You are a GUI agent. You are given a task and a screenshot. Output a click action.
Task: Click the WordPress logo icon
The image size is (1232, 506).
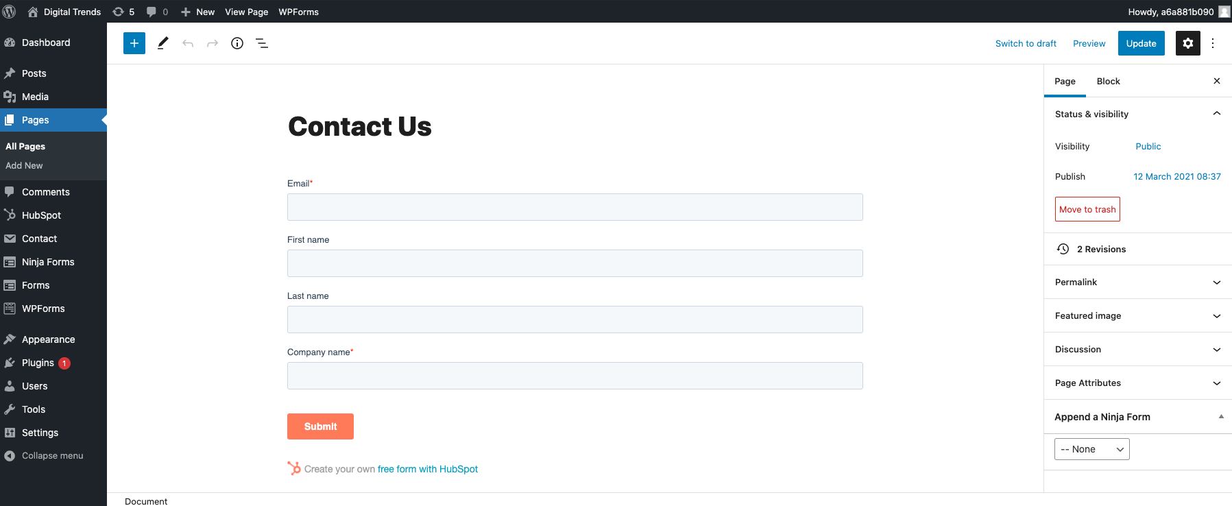10,12
